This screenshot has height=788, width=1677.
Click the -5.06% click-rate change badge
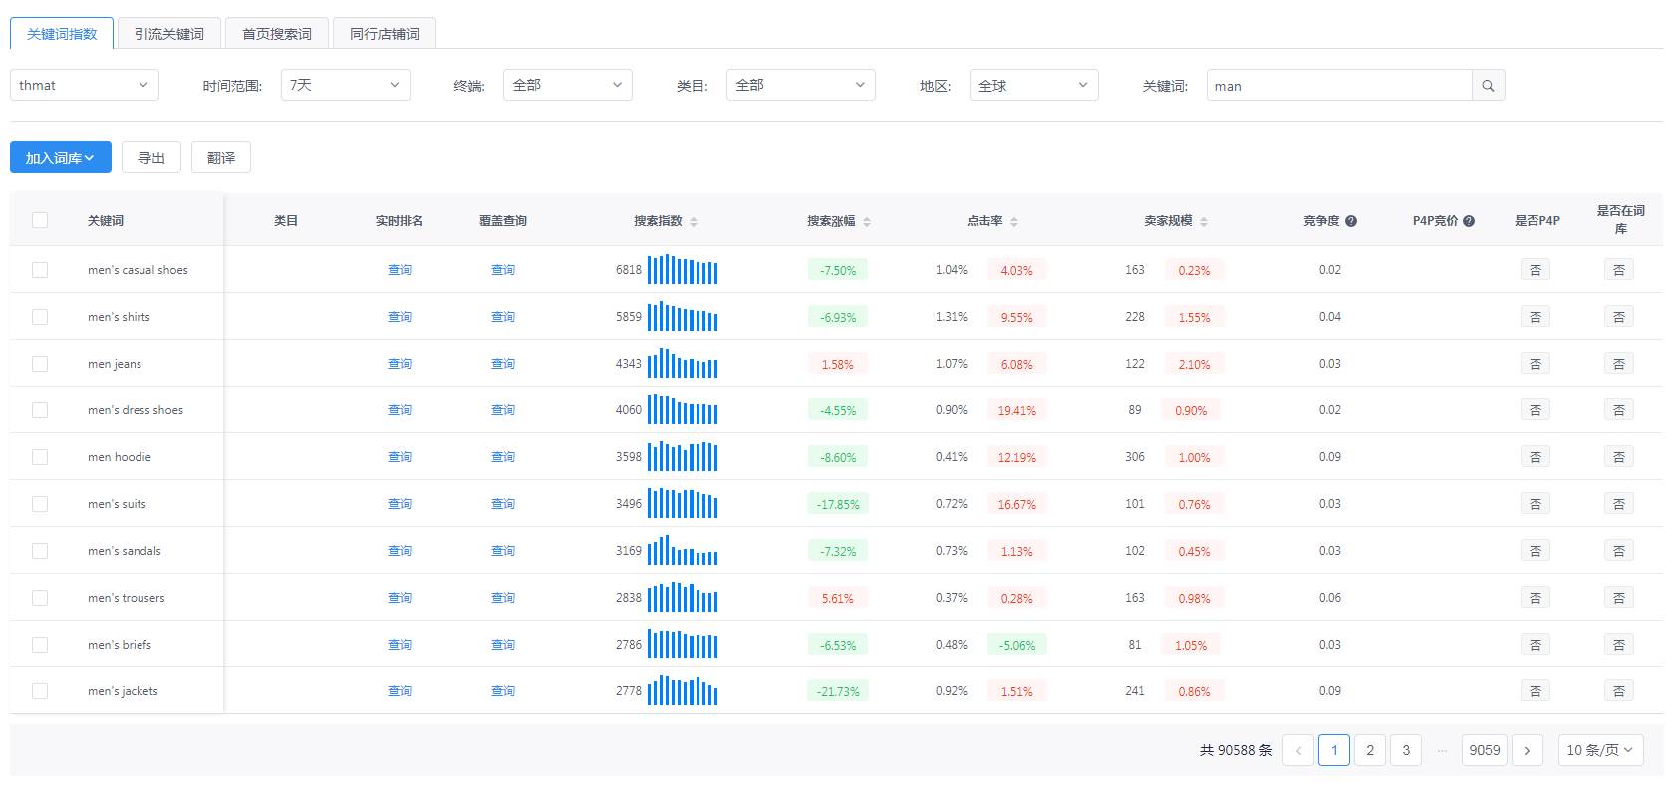[1017, 645]
